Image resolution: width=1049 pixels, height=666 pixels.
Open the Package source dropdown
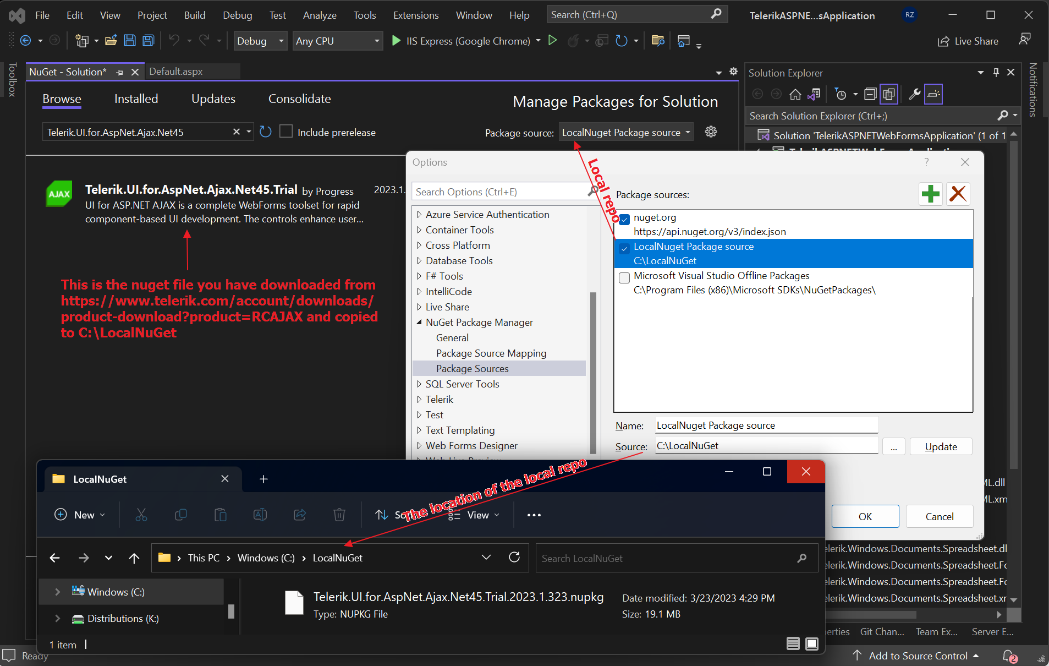coord(626,132)
